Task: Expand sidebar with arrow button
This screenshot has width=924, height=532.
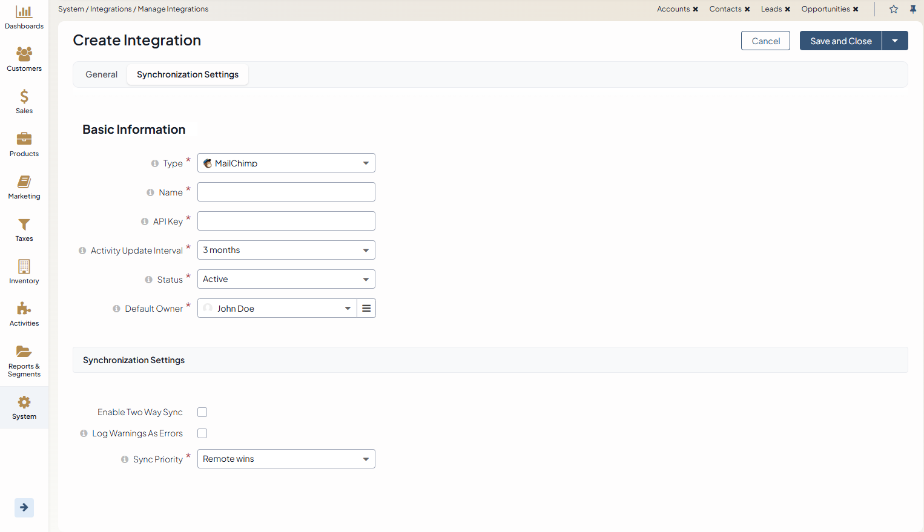Action: [x=24, y=507]
